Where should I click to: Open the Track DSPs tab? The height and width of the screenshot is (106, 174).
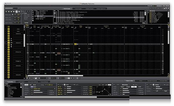tap(10, 82)
